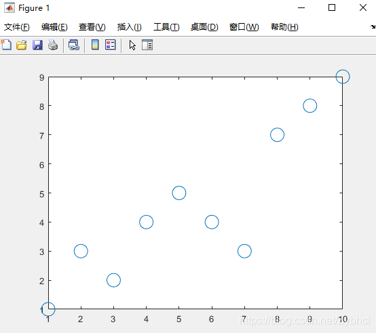
Task: Click the y-axis tick label 3
Action: pos(41,252)
